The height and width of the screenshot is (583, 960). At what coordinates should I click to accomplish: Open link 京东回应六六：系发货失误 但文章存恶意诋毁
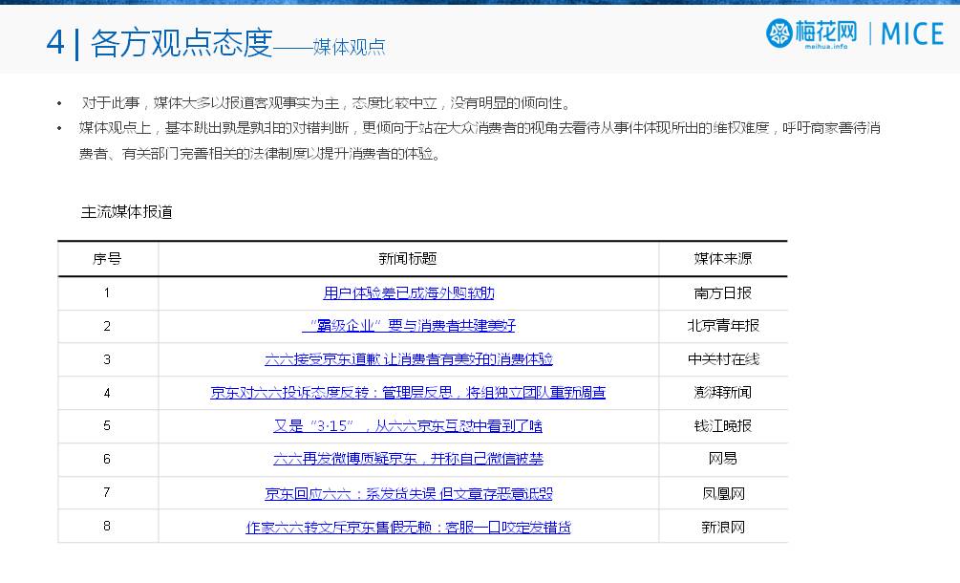click(x=407, y=492)
